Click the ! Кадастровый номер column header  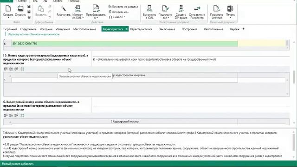[125, 122]
